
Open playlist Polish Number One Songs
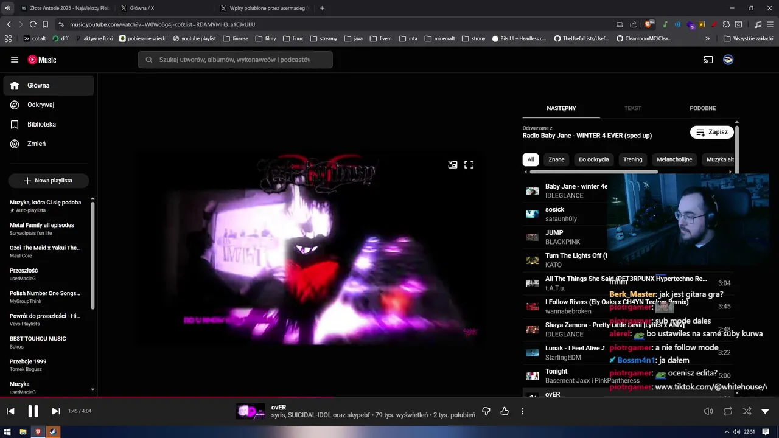pyautogui.click(x=46, y=297)
